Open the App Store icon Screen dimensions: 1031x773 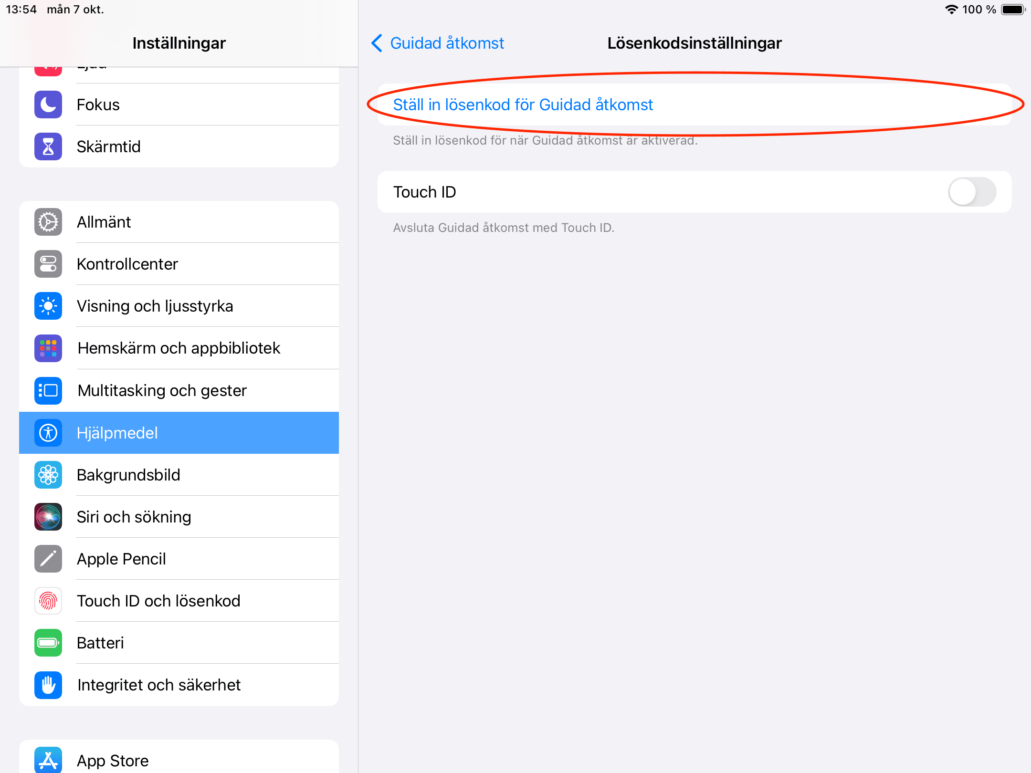pos(48,760)
